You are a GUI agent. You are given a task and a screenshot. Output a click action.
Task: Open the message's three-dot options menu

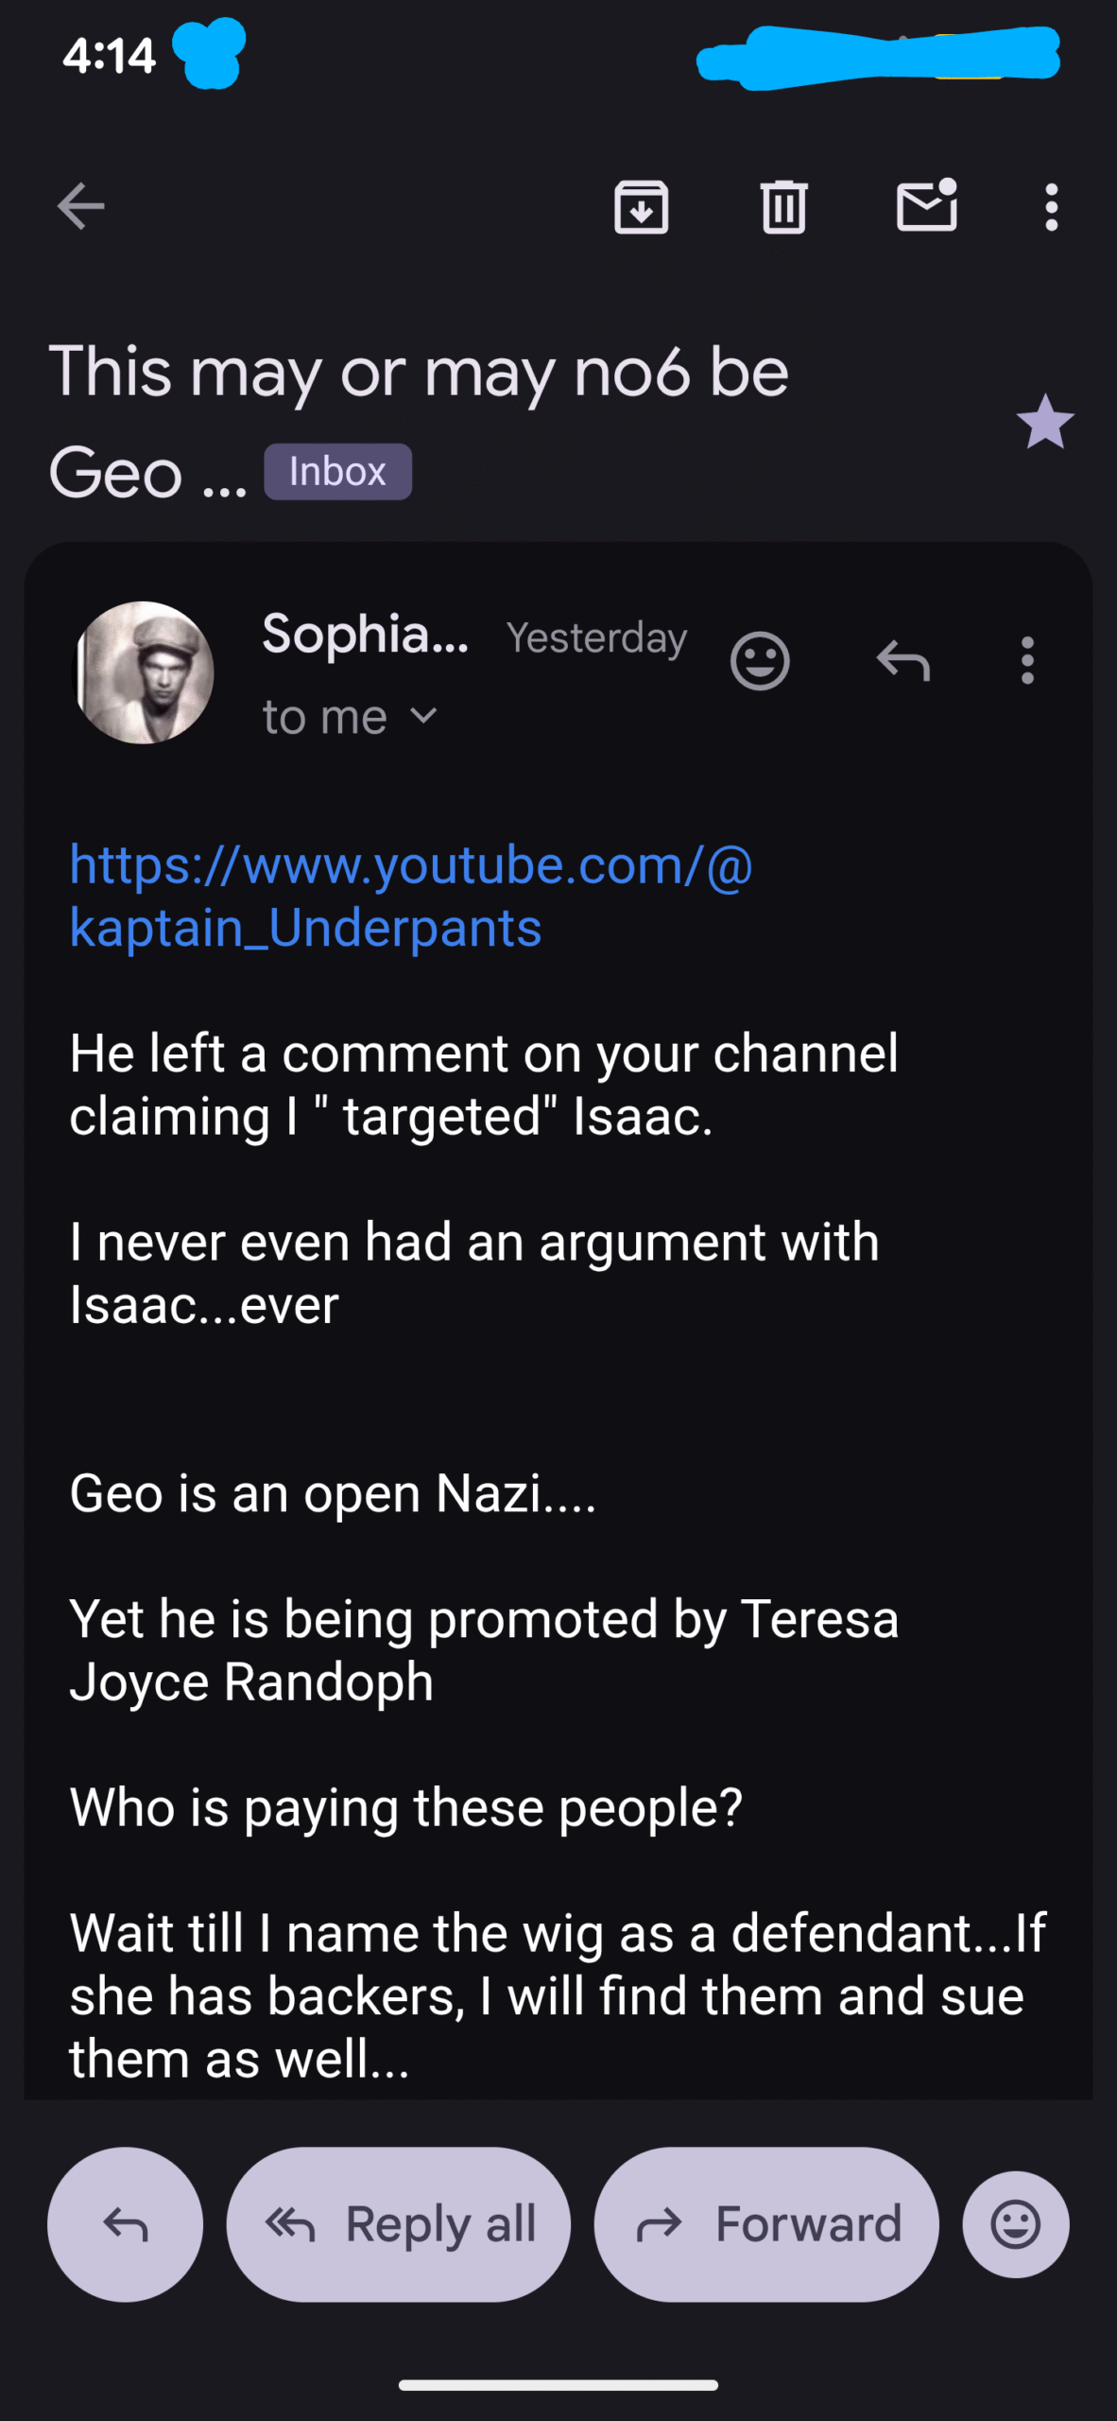tap(1027, 660)
